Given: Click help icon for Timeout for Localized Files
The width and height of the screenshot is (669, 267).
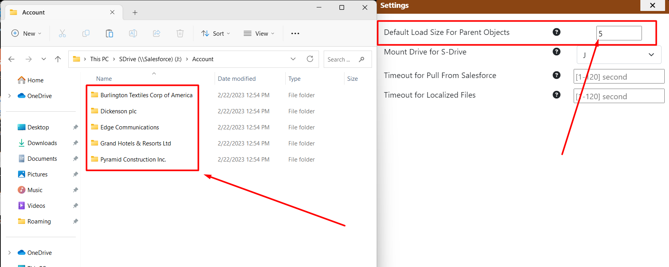Looking at the screenshot, I should pyautogui.click(x=556, y=95).
